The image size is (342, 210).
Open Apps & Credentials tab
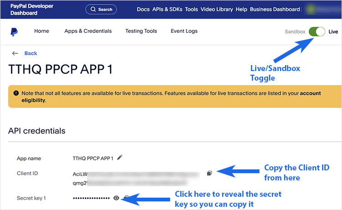tap(88, 31)
